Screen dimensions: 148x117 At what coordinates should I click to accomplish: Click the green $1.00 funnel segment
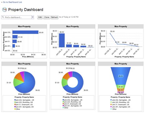point(121,87)
